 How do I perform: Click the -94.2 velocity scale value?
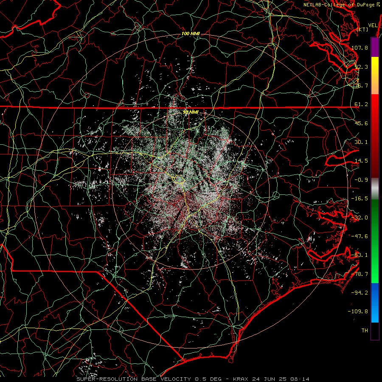pyautogui.click(x=360, y=293)
